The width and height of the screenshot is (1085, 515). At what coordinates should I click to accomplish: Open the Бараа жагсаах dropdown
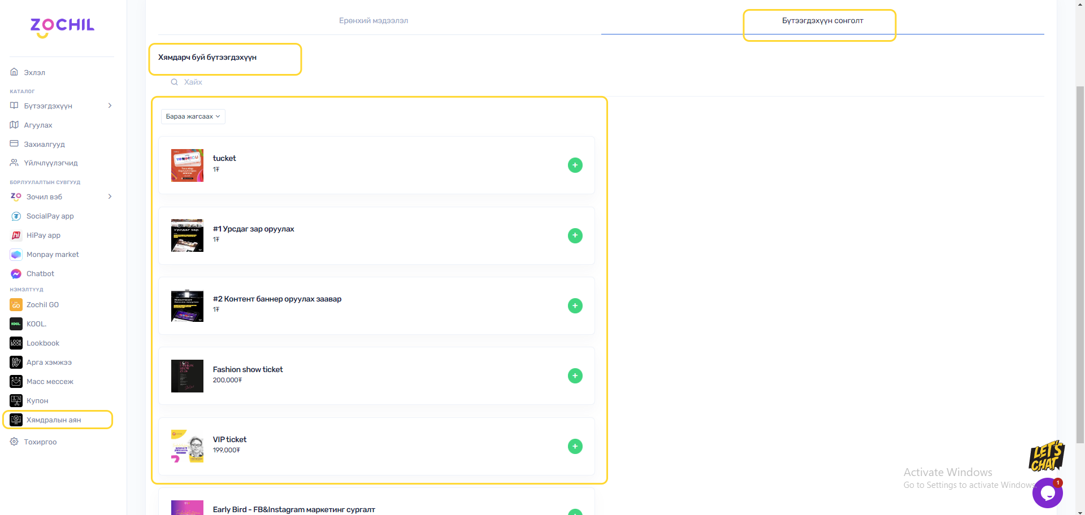193,116
